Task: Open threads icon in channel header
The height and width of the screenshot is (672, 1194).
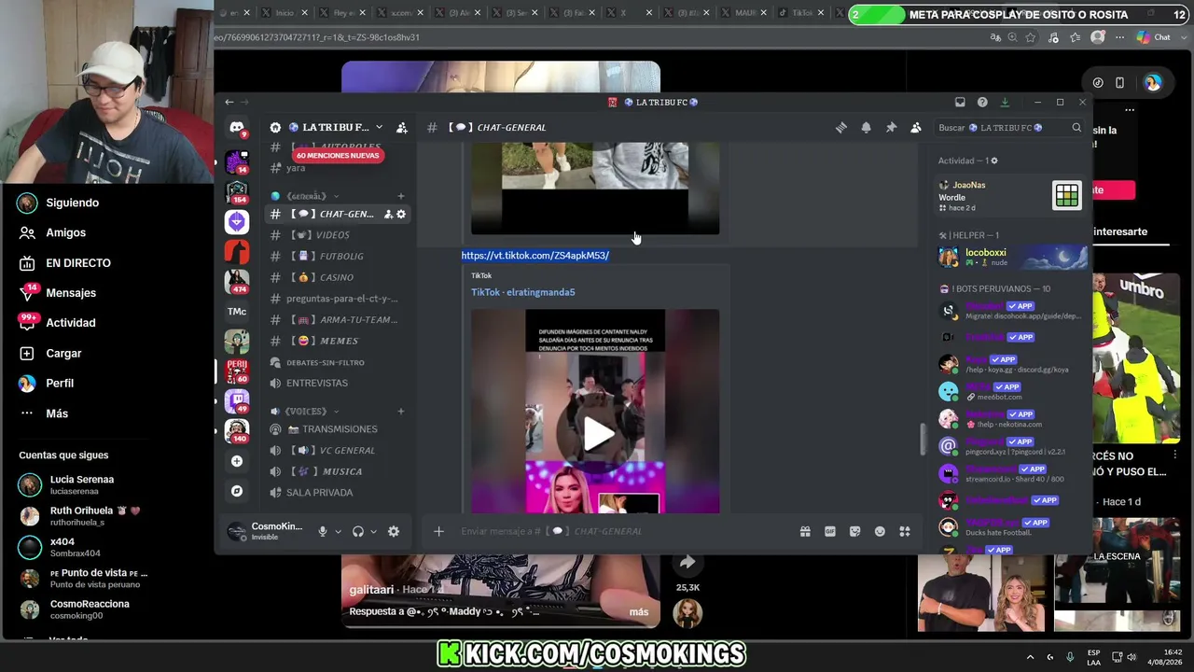Action: (841, 128)
